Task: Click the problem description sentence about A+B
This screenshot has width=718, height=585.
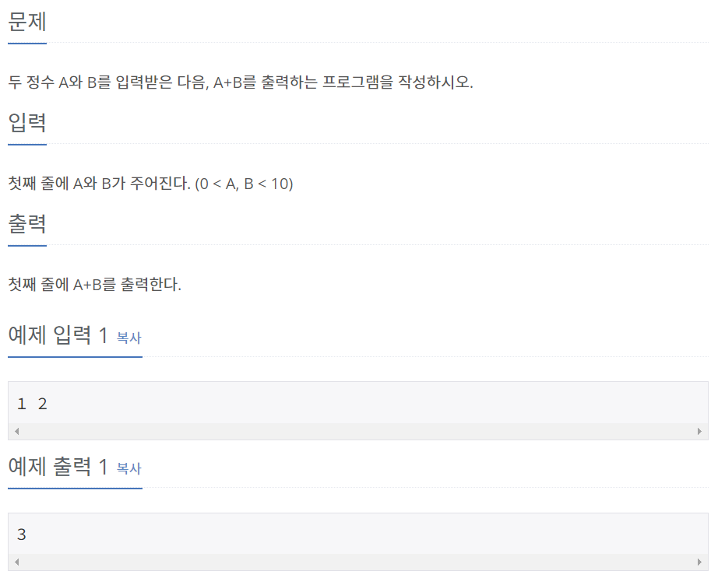Action: (241, 82)
